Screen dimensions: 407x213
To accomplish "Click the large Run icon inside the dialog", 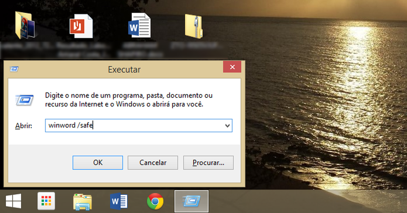I will tap(24, 100).
